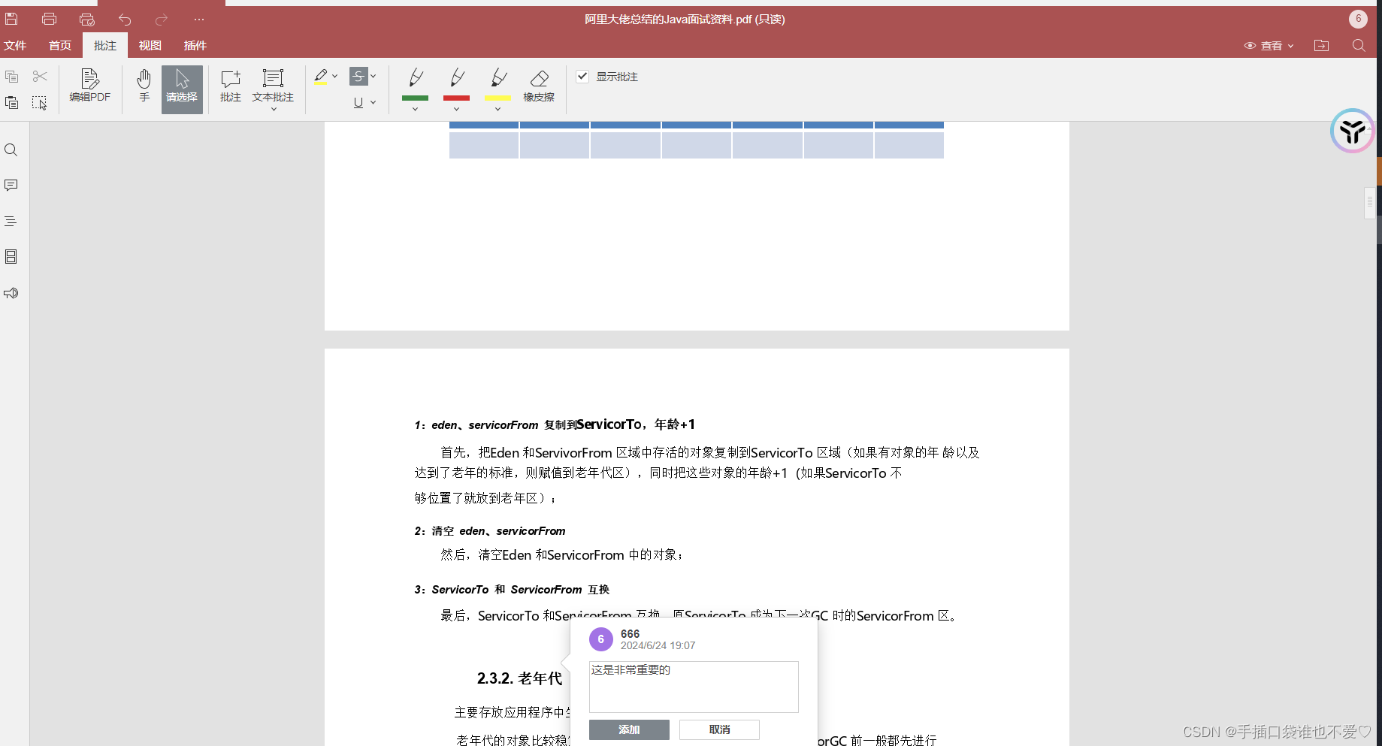Click the Save icon in title bar

(x=11, y=19)
